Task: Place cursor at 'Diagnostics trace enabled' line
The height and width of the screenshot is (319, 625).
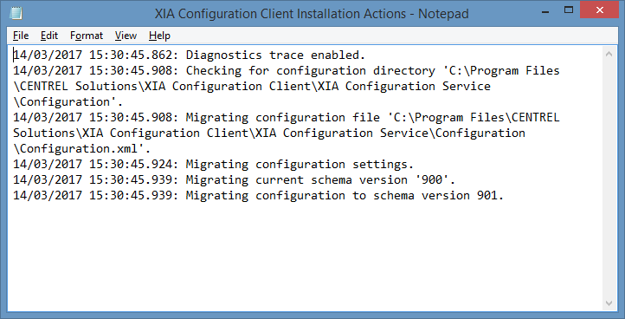Action: tap(275, 55)
